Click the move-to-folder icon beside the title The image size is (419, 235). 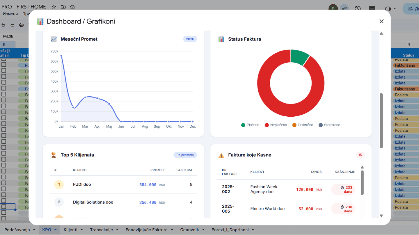tap(63, 7)
